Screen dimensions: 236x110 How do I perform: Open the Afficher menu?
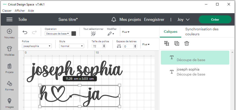[20, 11]
